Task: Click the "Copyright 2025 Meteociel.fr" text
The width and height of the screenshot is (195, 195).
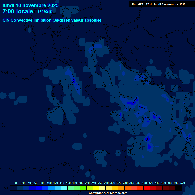Action: point(108,193)
